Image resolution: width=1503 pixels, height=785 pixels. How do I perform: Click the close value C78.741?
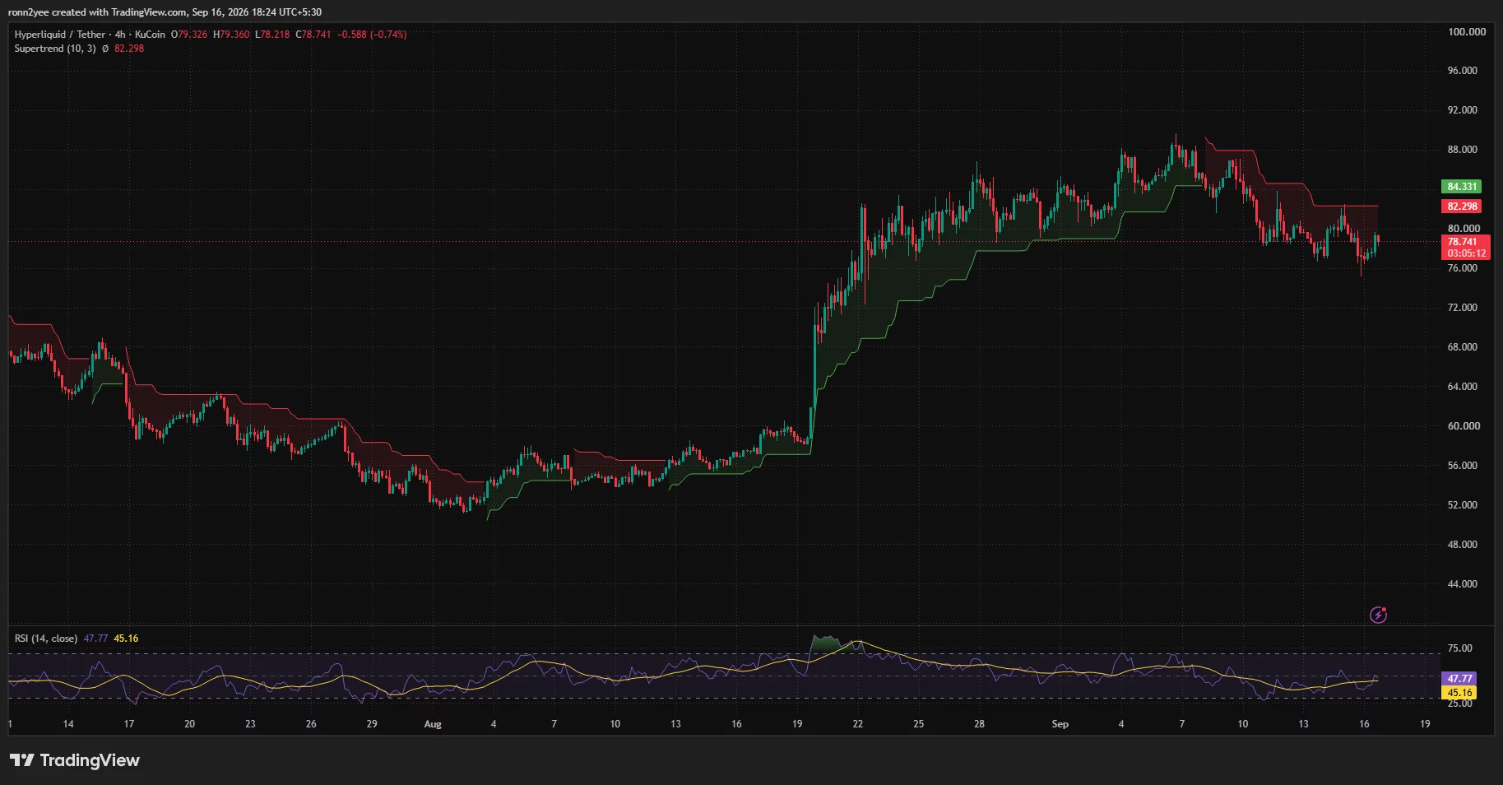pos(313,35)
